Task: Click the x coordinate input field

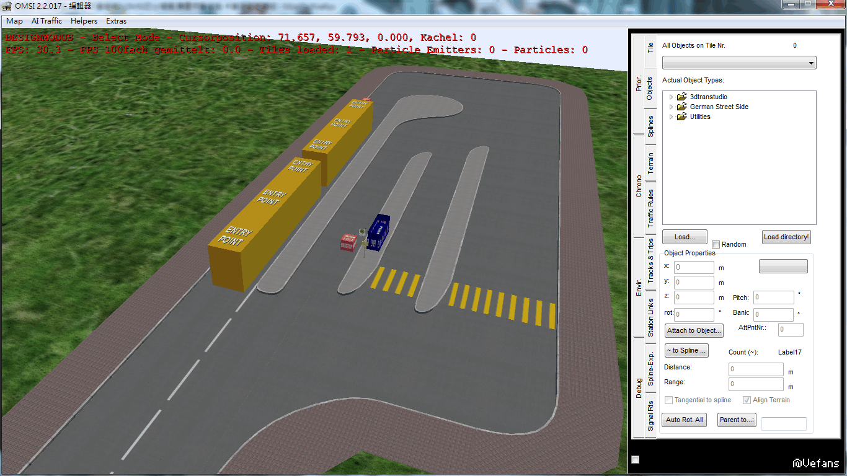Action: coord(694,268)
